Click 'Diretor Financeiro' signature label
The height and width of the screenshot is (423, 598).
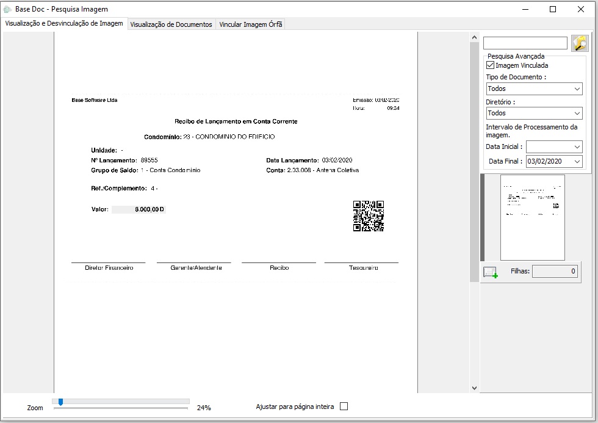pyautogui.click(x=109, y=268)
